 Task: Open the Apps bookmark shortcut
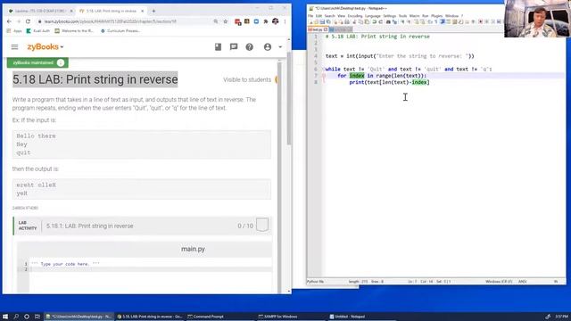(x=14, y=31)
